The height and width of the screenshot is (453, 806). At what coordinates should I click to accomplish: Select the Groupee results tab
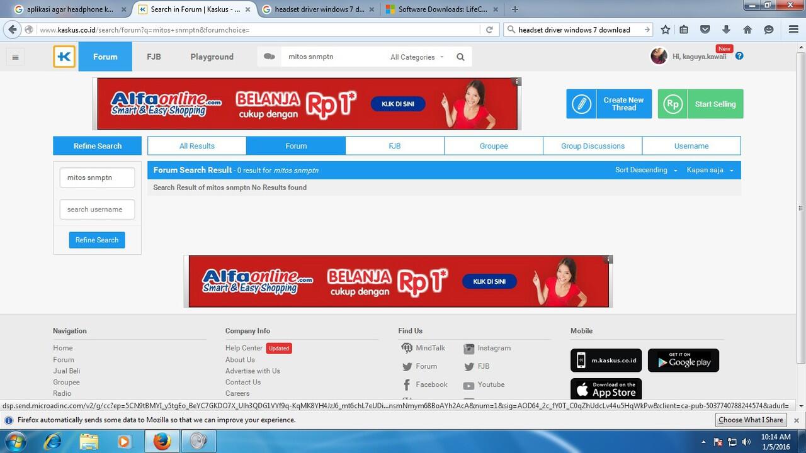pos(494,146)
